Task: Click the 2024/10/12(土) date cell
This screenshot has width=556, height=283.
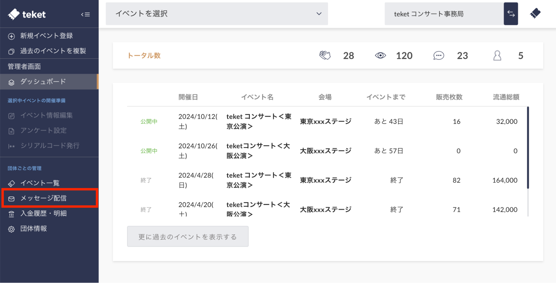Action: pyautogui.click(x=198, y=121)
